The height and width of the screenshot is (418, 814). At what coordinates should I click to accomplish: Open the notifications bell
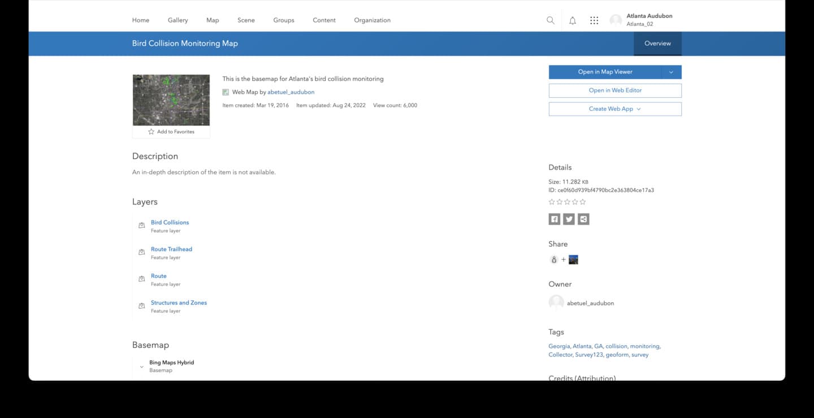572,20
